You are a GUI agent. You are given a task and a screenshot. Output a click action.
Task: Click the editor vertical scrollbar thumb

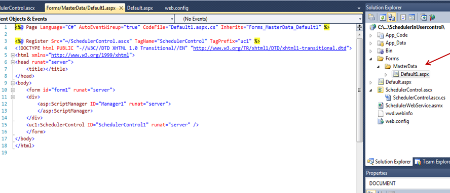pyautogui.click(x=359, y=90)
